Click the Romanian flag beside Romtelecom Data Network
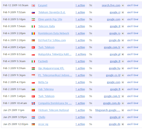 (x=33, y=33)
